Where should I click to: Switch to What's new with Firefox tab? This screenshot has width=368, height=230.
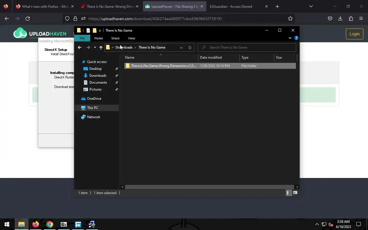tap(46, 6)
